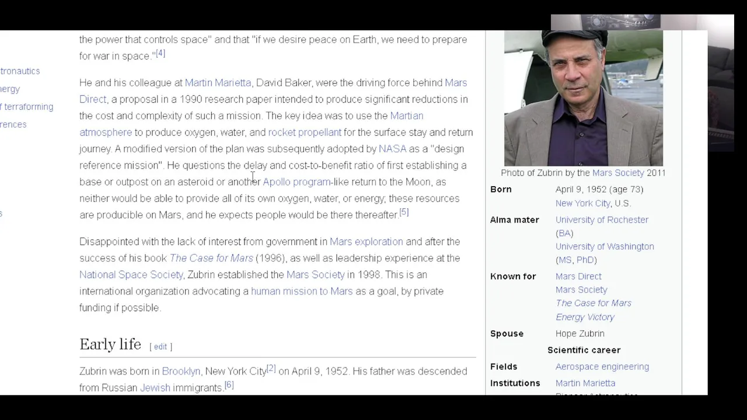The height and width of the screenshot is (420, 747).
Task: Click the 'April 9, 1952 (age 73)' birth date
Action: click(x=599, y=190)
